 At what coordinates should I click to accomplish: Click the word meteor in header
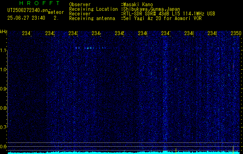56,12
